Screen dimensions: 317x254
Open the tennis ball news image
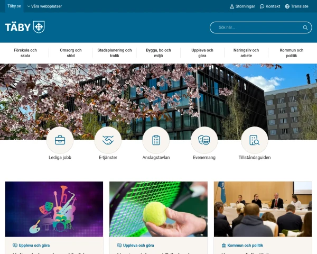coord(158,209)
